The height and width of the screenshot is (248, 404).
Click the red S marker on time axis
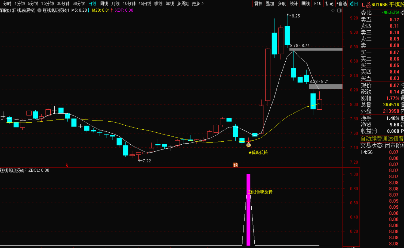[x=67, y=165]
